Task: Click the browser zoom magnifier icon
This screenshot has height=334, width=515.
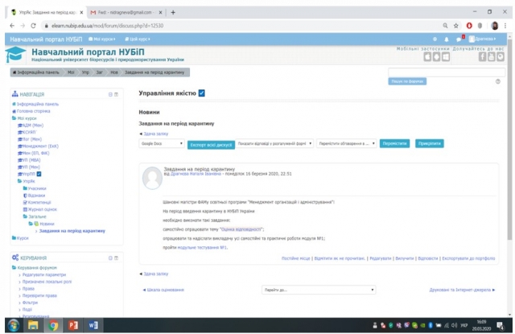Action: click(x=445, y=26)
